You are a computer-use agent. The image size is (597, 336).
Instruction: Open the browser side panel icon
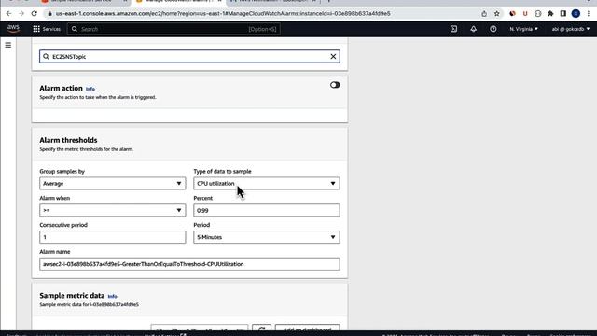pyautogui.click(x=563, y=13)
